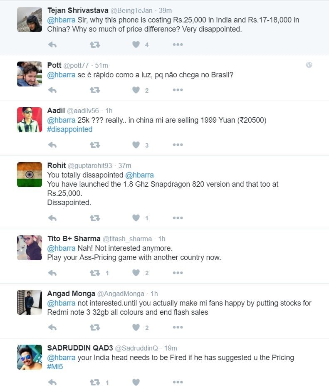Open Rohit's Indian flag avatar
The width and height of the screenshot is (329, 390).
click(30, 175)
